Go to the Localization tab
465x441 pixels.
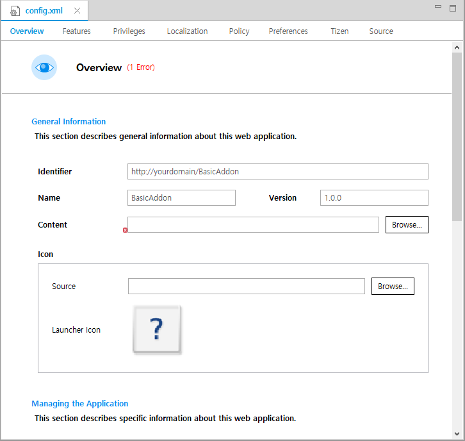pyautogui.click(x=187, y=31)
